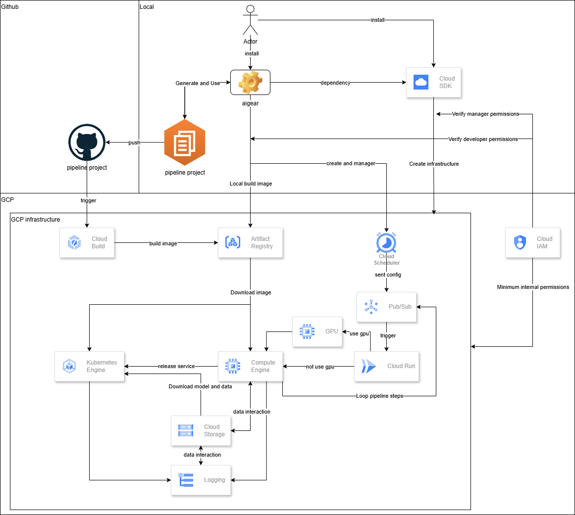Viewport: 575px width, 515px height.
Task: Select 'Loop pipeline steps' label
Action: coord(379,396)
